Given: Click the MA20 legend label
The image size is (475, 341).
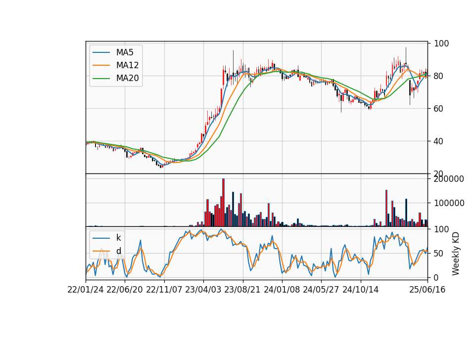Looking at the screenshot, I should point(127,79).
